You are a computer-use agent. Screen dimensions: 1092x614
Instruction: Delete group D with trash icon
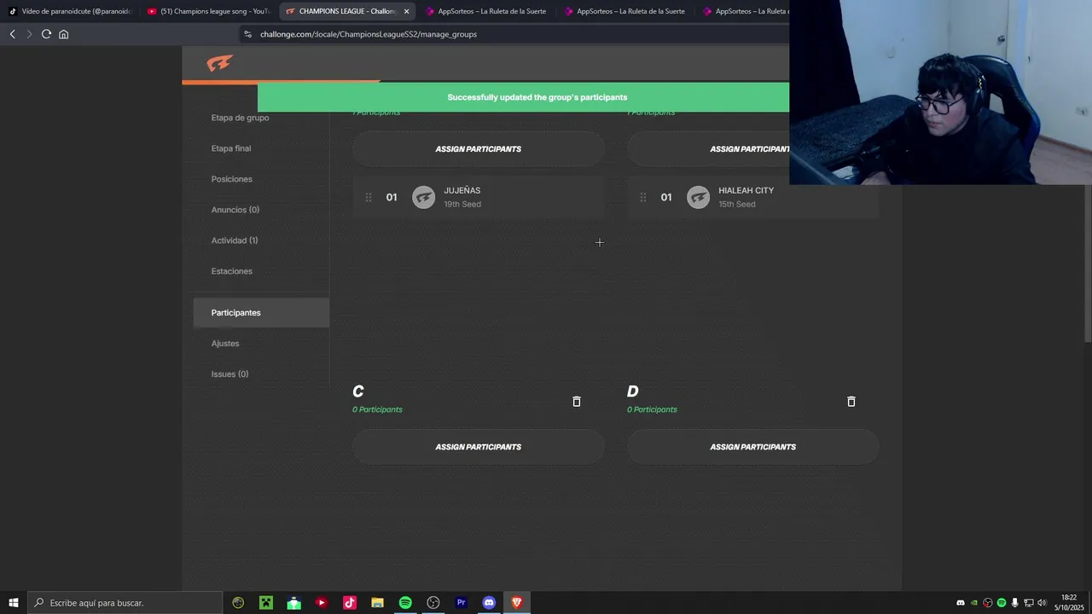[851, 402]
